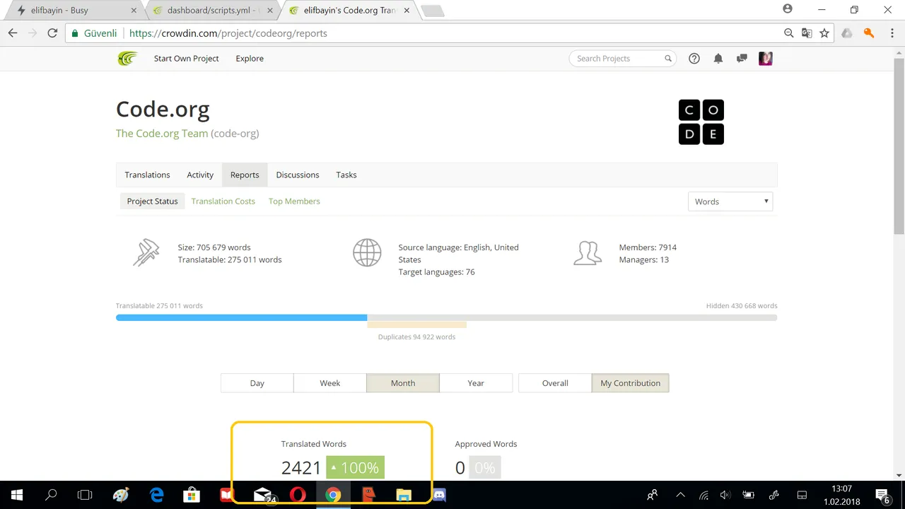Select the Project Status sub-tab
This screenshot has width=905, height=509.
(152, 201)
